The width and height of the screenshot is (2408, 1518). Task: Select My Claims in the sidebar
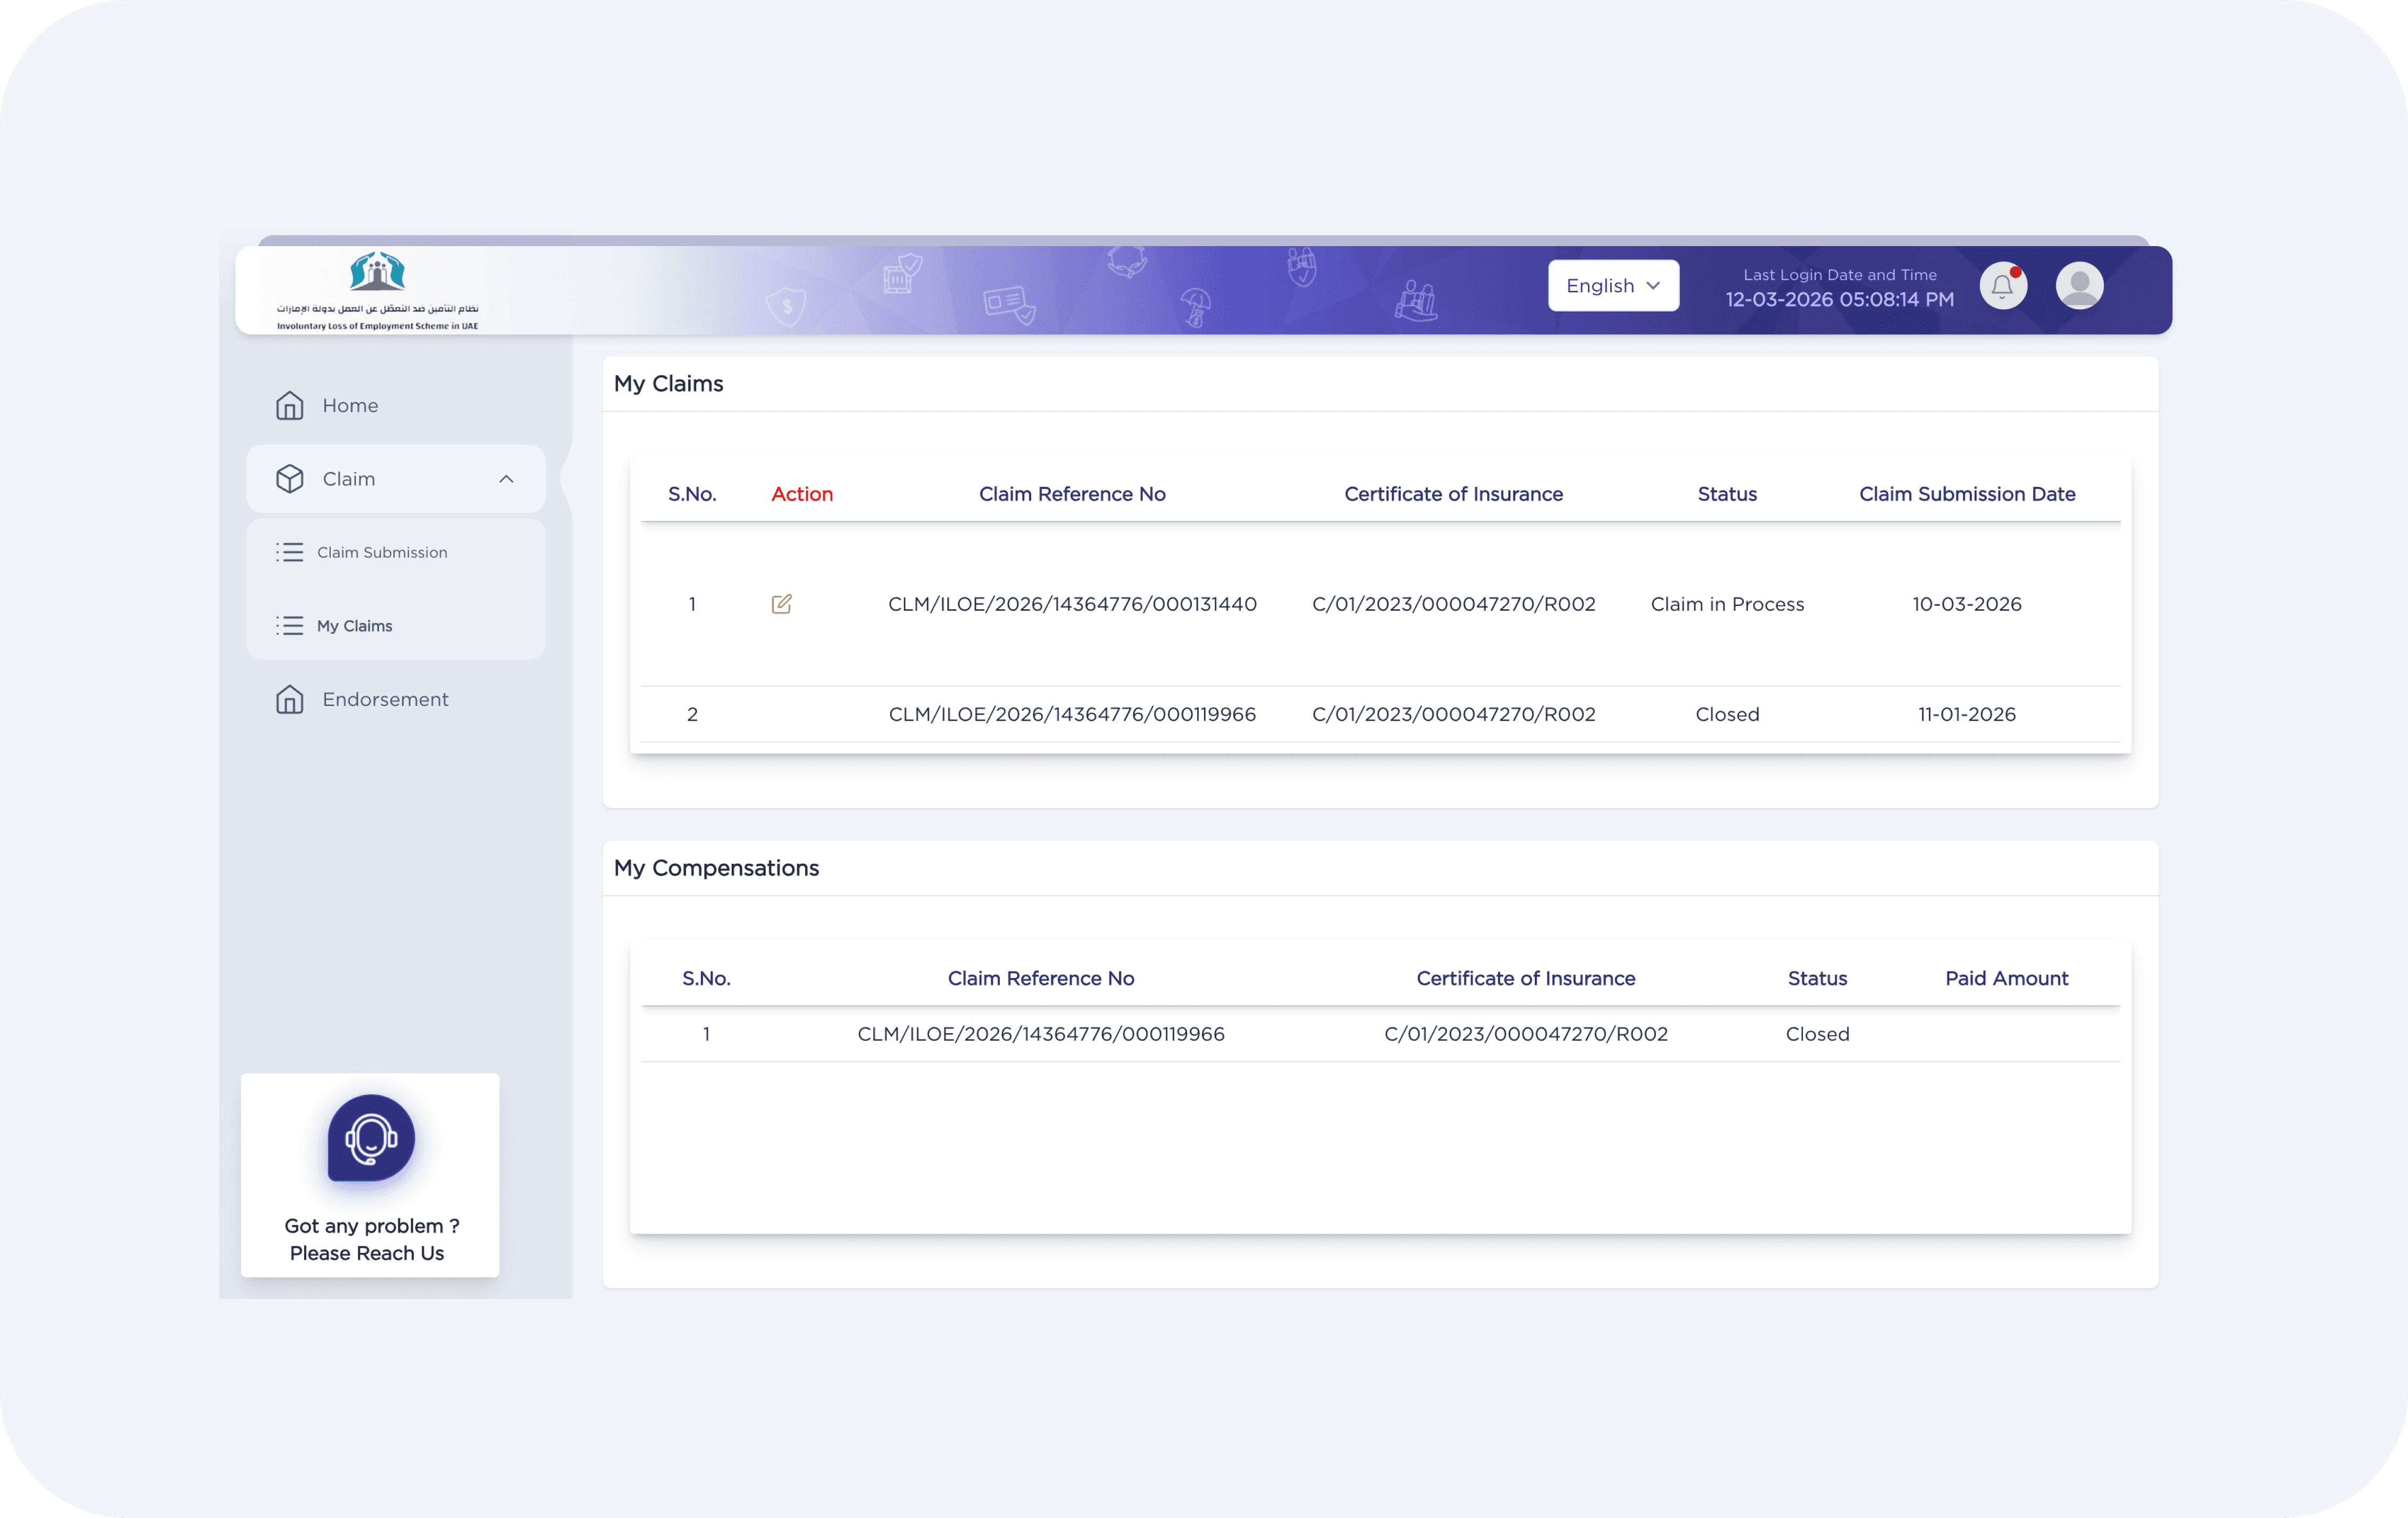tap(354, 626)
